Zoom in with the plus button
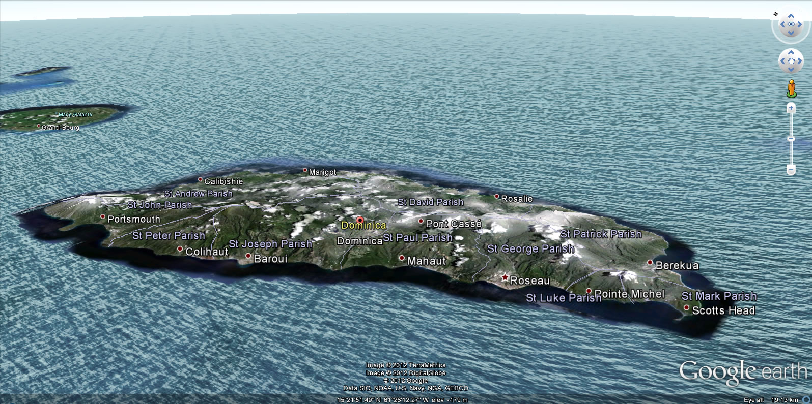 pos(791,108)
